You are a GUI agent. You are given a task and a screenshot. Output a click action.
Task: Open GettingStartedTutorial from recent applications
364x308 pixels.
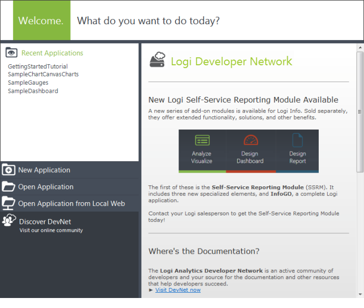pyautogui.click(x=38, y=66)
